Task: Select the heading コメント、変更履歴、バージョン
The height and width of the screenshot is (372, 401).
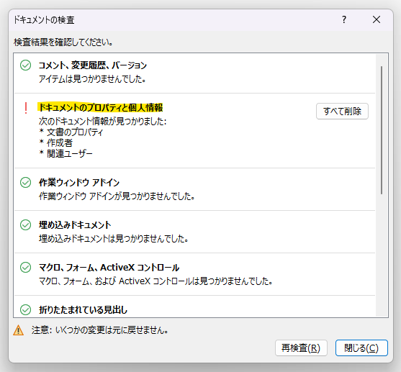Action: click(93, 65)
